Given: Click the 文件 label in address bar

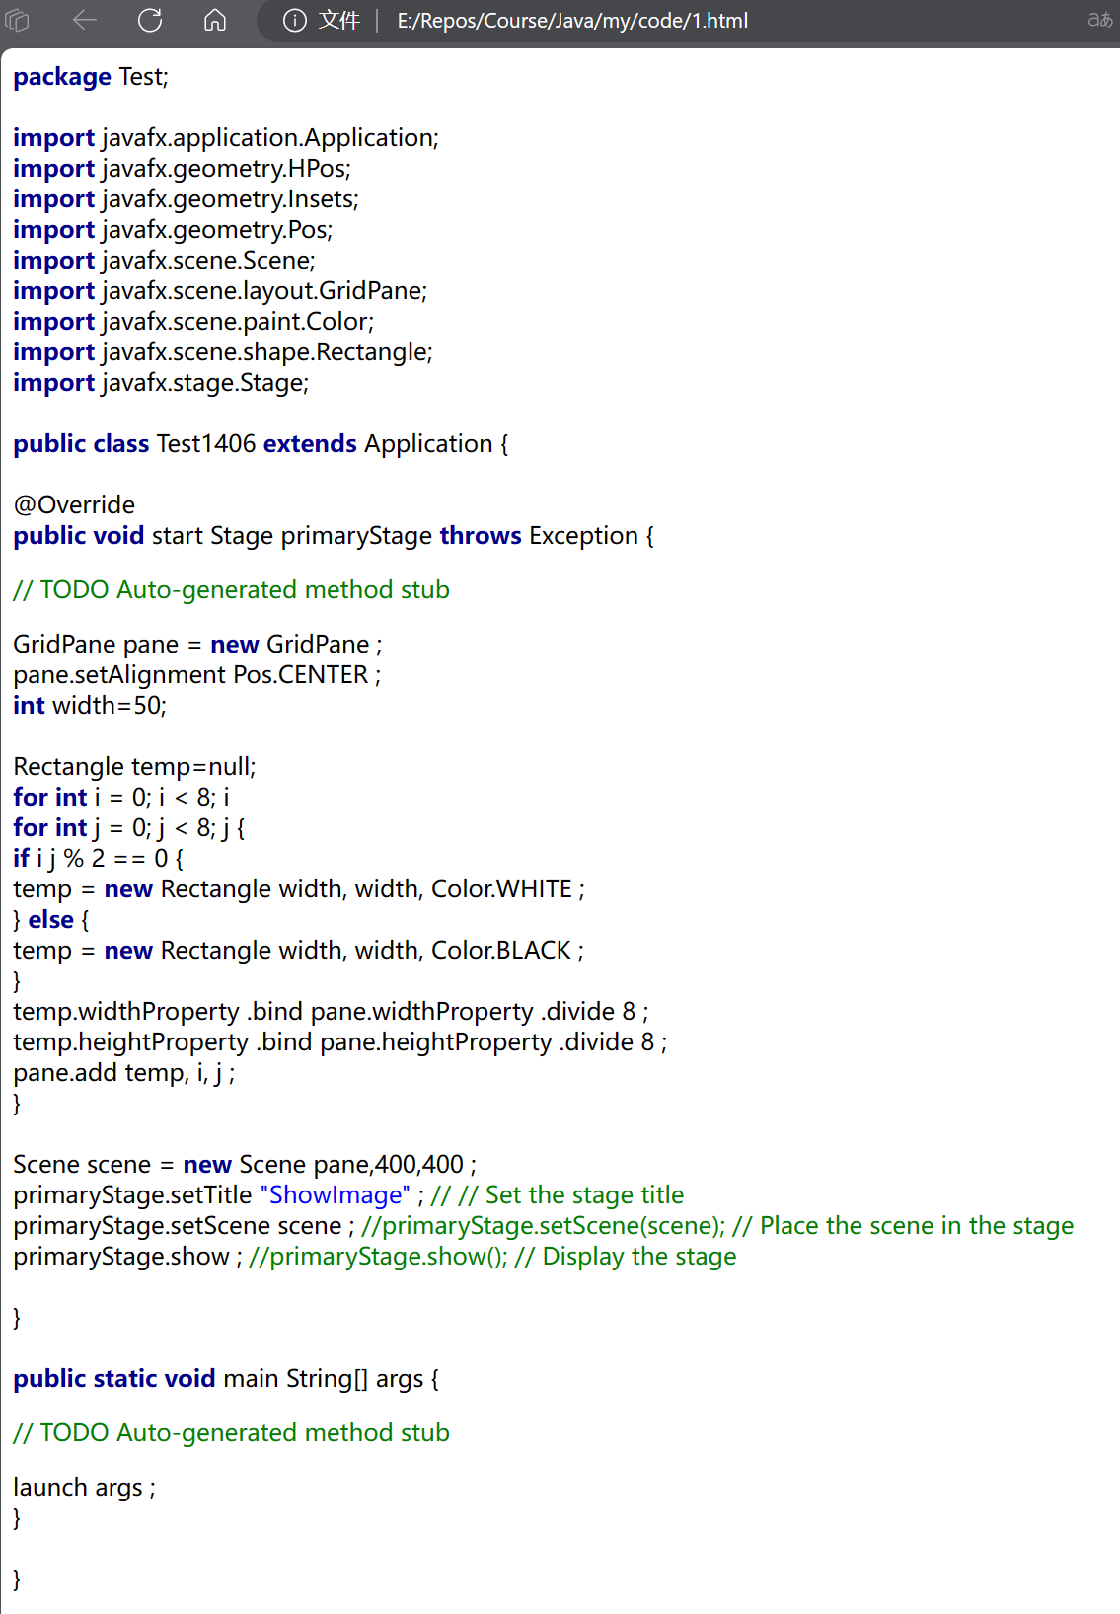Looking at the screenshot, I should tap(338, 21).
